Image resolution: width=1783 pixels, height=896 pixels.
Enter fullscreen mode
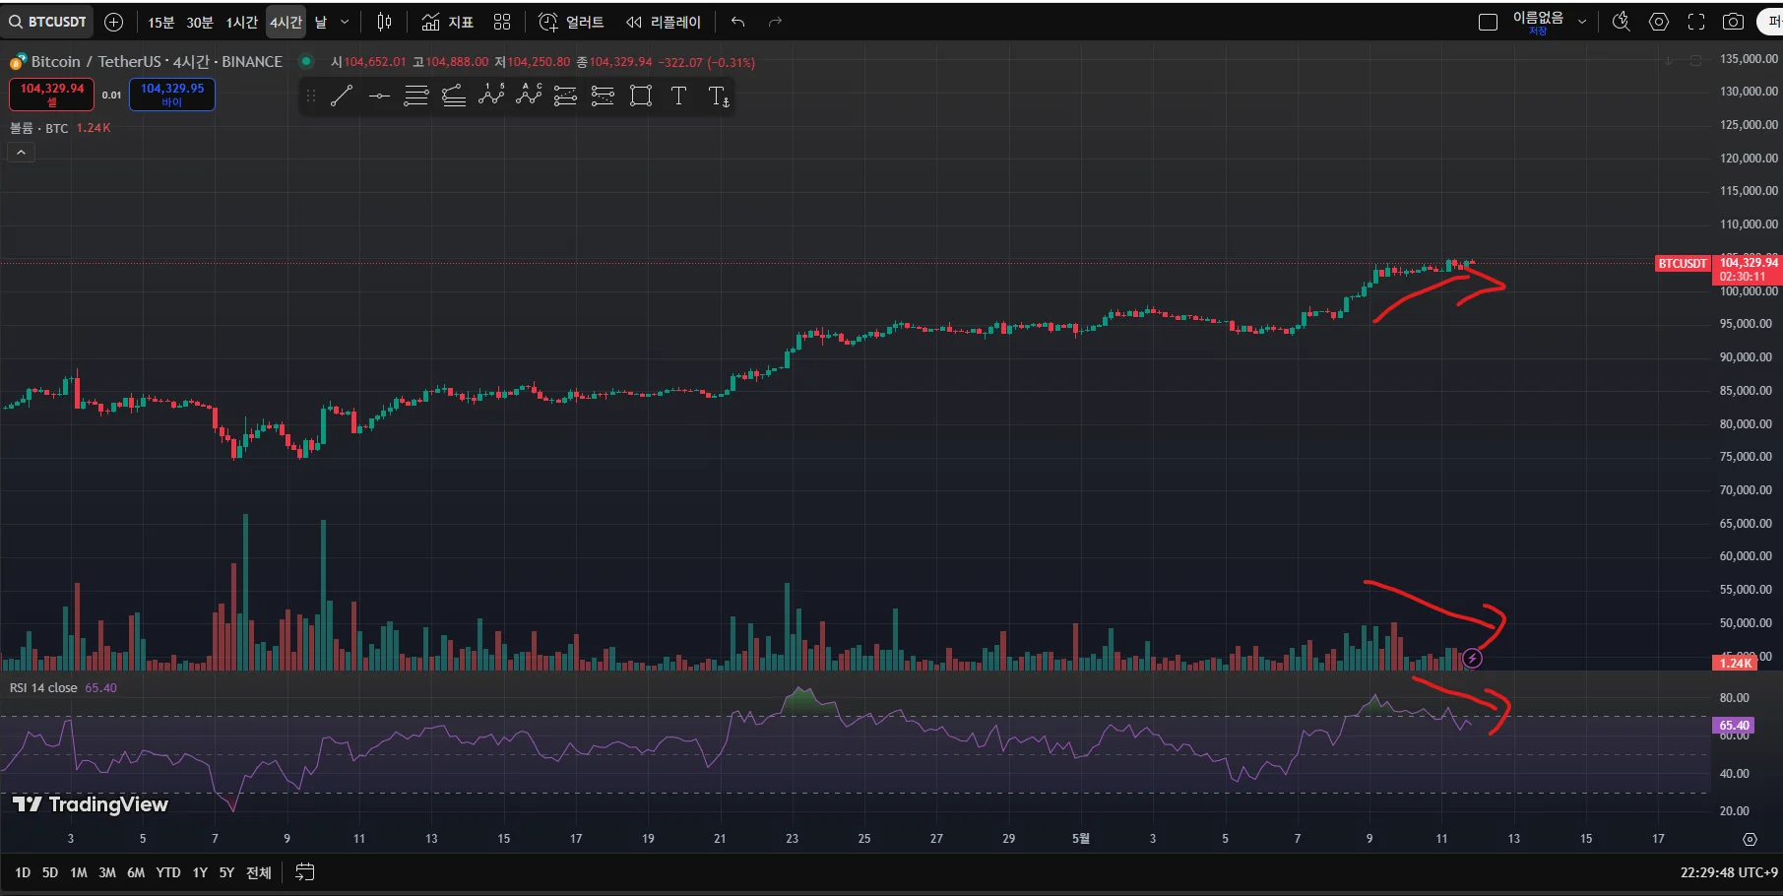click(x=1696, y=22)
